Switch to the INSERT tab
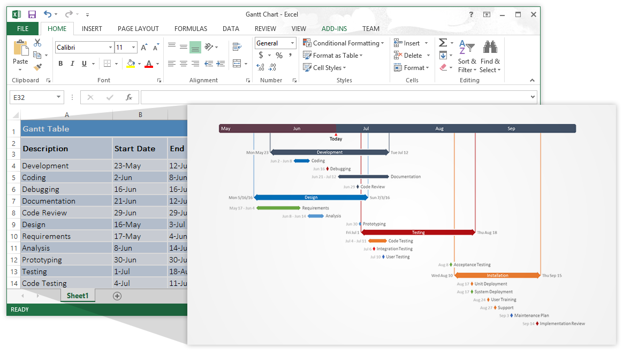 [x=92, y=28]
